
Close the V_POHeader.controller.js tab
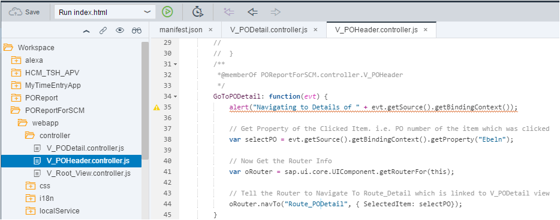point(425,30)
